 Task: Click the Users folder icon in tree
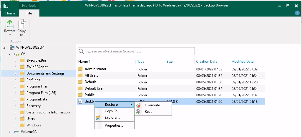click(22, 119)
